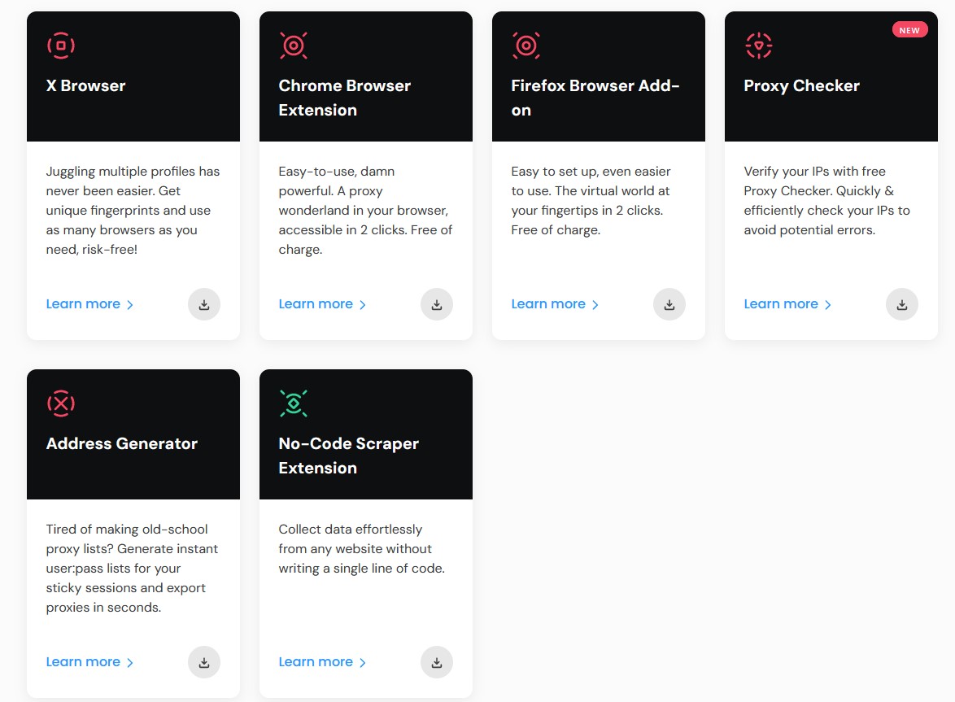The width and height of the screenshot is (955, 702).
Task: Open Learn more for Firefox Browser Add-on
Action: click(549, 303)
